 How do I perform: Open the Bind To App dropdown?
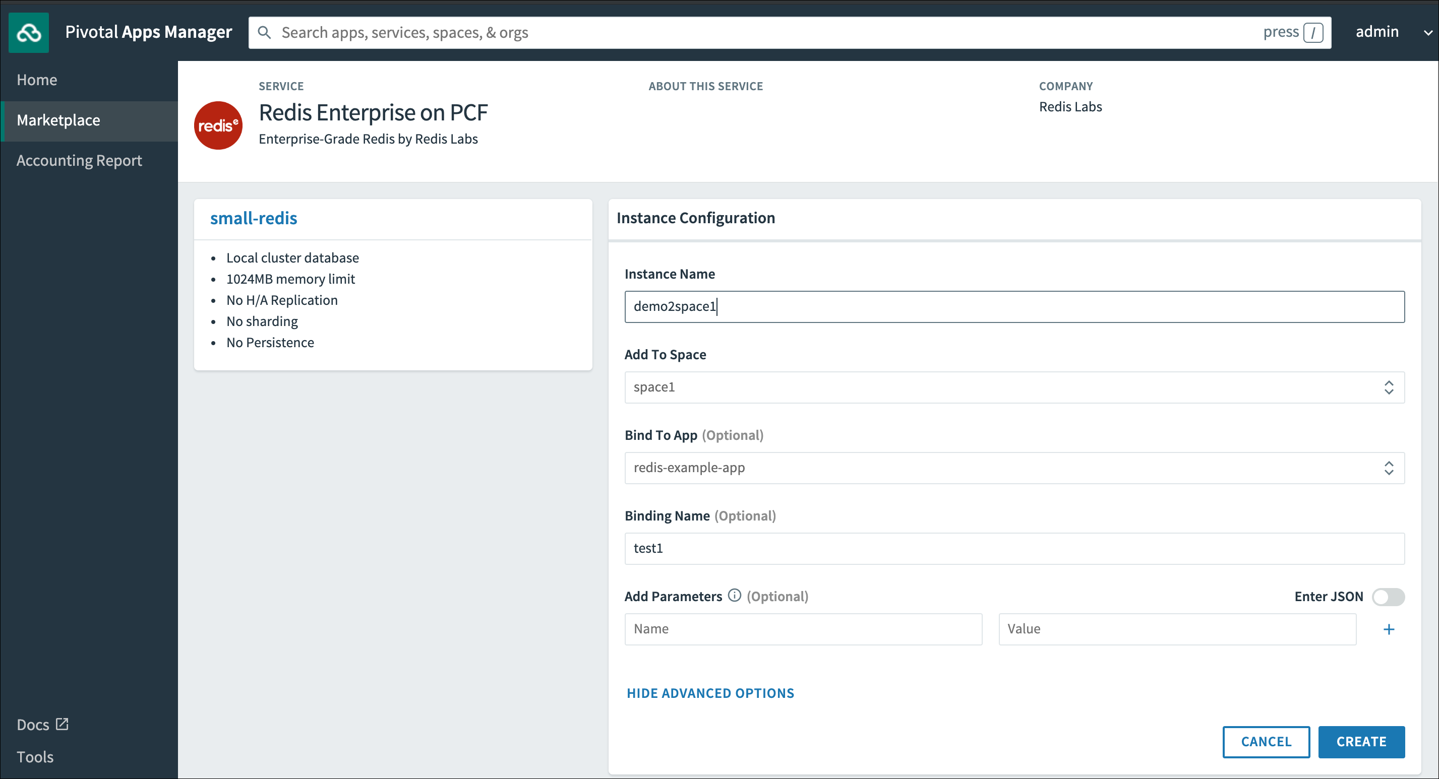click(x=1014, y=468)
